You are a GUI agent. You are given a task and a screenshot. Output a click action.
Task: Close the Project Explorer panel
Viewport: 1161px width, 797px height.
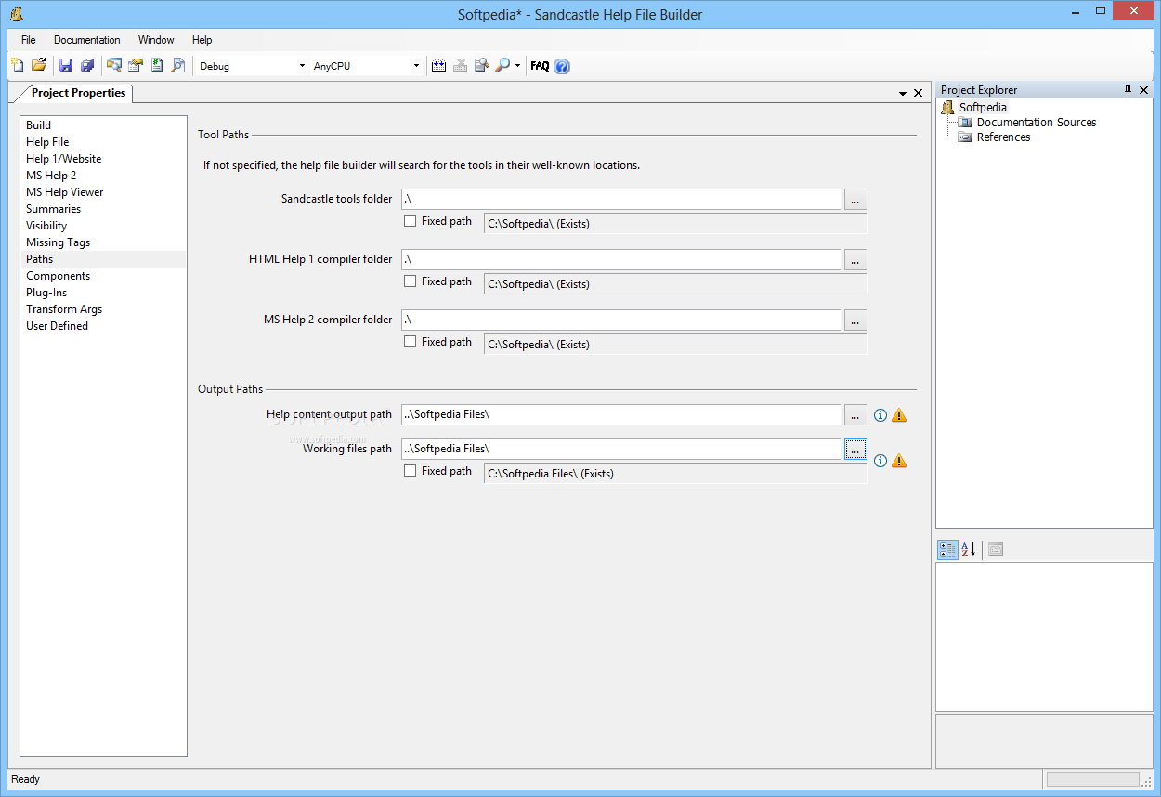click(1143, 90)
